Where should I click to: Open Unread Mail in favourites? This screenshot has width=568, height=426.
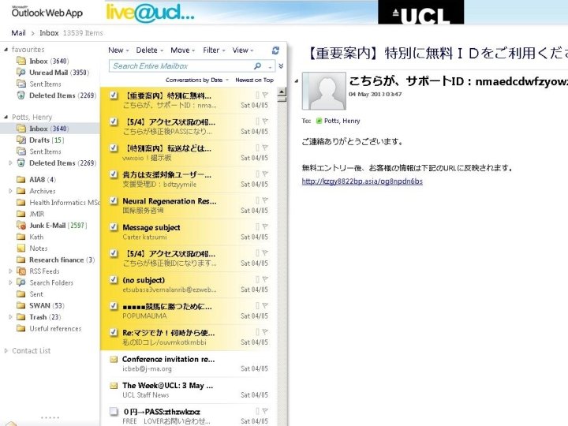coord(59,73)
